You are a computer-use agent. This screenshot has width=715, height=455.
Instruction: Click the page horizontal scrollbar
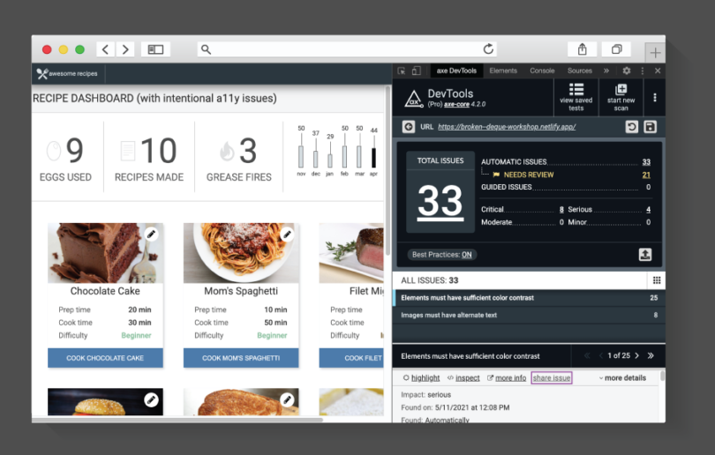pos(177,420)
